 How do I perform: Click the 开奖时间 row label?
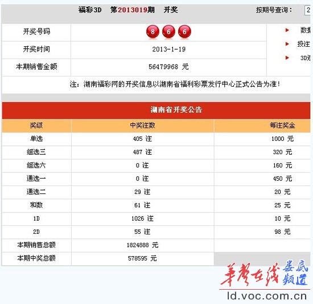tap(36, 49)
